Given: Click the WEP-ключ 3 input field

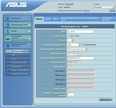Looking at the screenshot, I should [x=81, y=80].
